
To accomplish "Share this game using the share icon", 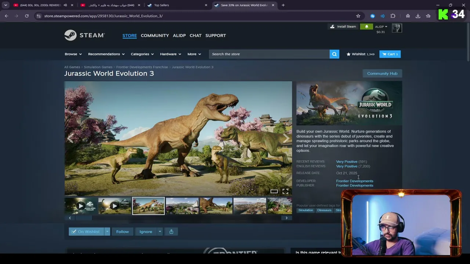I will pos(171,231).
